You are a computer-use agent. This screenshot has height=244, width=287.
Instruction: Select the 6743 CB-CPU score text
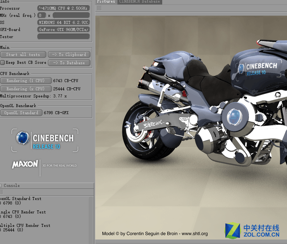[65, 81]
